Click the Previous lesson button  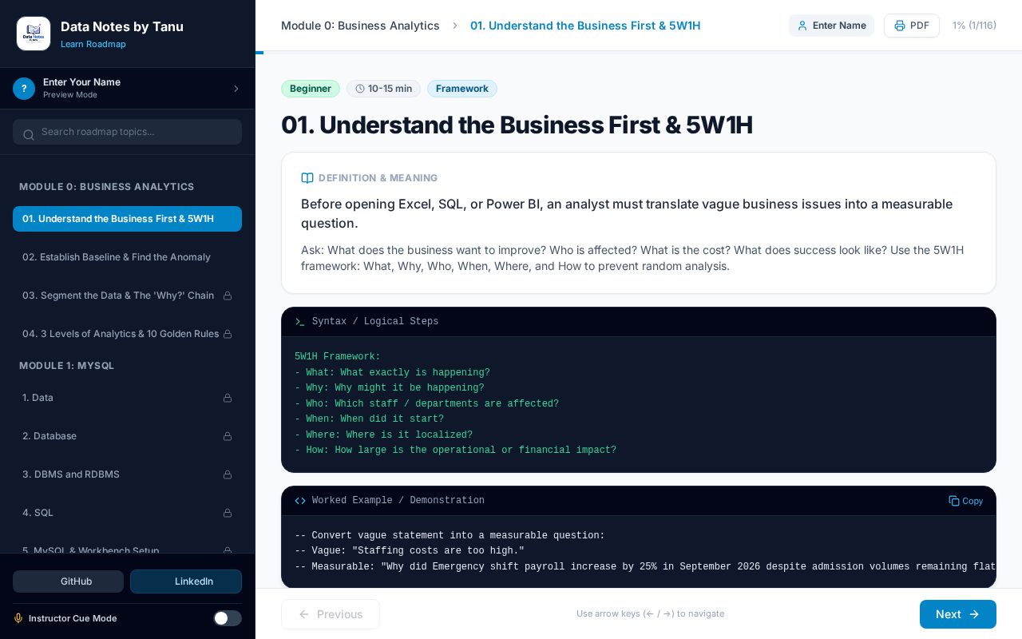331,614
